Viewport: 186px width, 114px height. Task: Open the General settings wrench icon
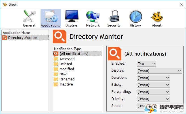[29, 16]
